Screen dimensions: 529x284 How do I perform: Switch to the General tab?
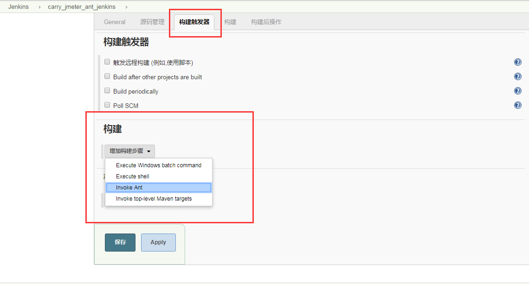click(x=115, y=22)
